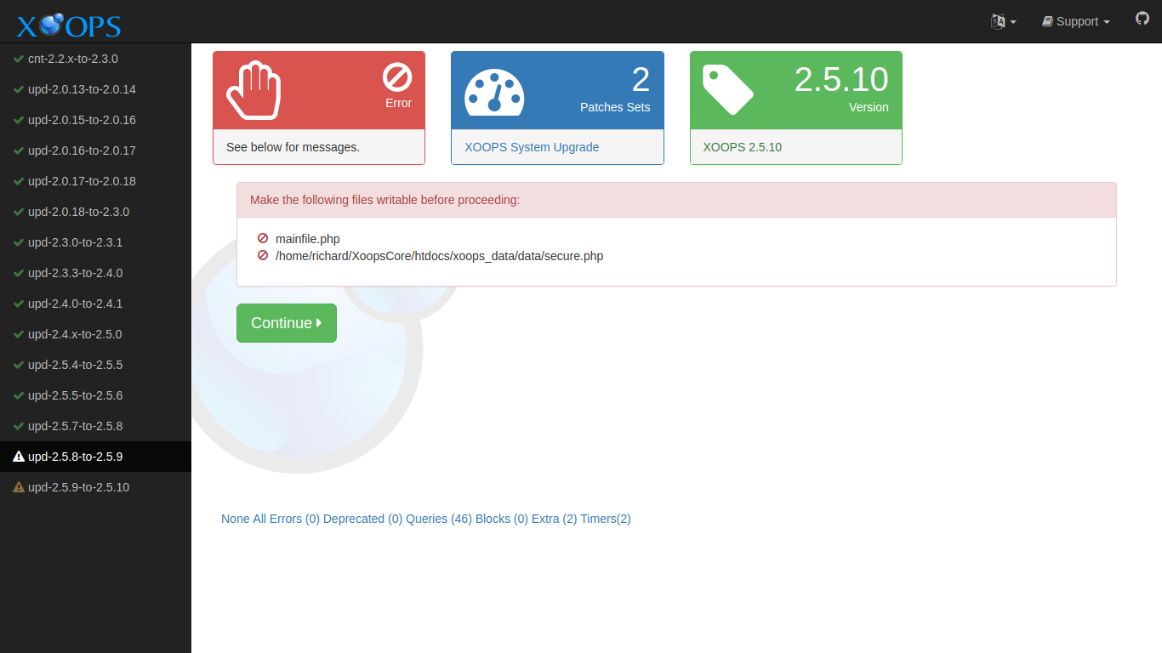This screenshot has height=653, width=1162.
Task: Click the warning triangle beside upd-2.5.8-to-2.5.9
Action: [19, 457]
